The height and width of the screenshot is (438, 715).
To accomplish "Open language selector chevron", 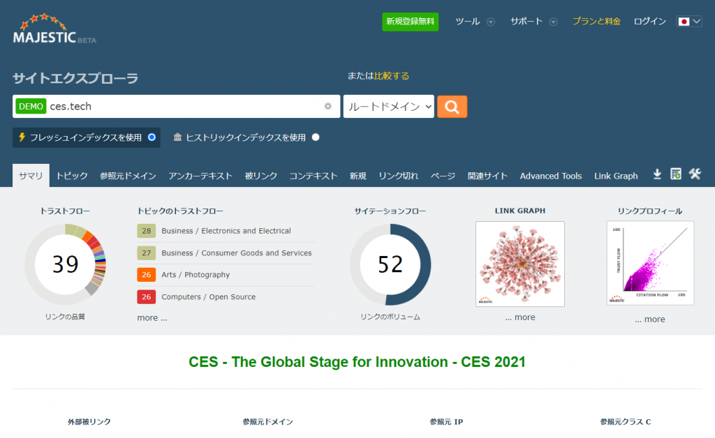I will (x=696, y=22).
